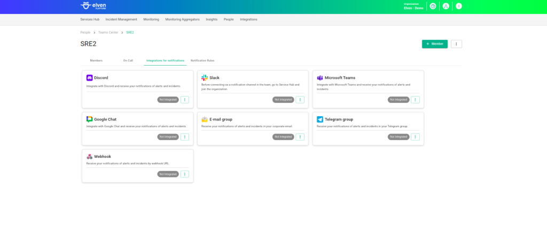The width and height of the screenshot is (547, 226).
Task: Open the Incident Management menu
Action: (x=121, y=19)
